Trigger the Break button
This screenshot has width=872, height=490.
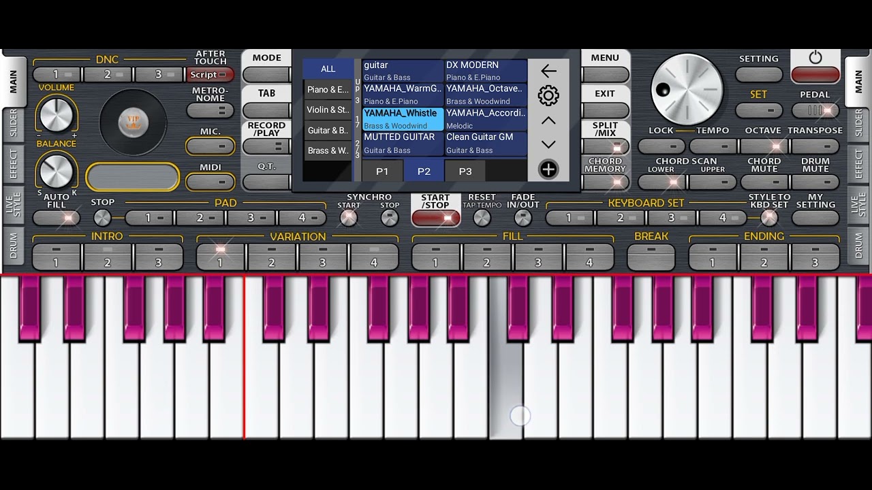pos(651,257)
